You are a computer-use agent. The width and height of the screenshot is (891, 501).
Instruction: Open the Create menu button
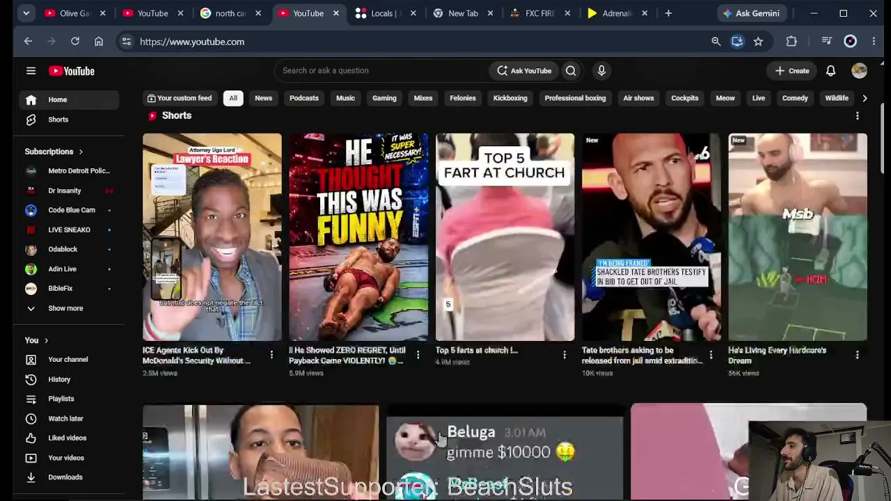tap(792, 70)
